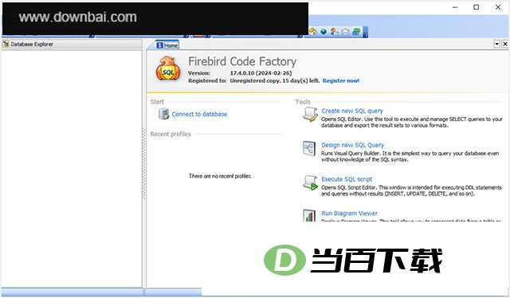Open Execute SQL script link
This screenshot has height=298, width=510.
click(x=347, y=179)
